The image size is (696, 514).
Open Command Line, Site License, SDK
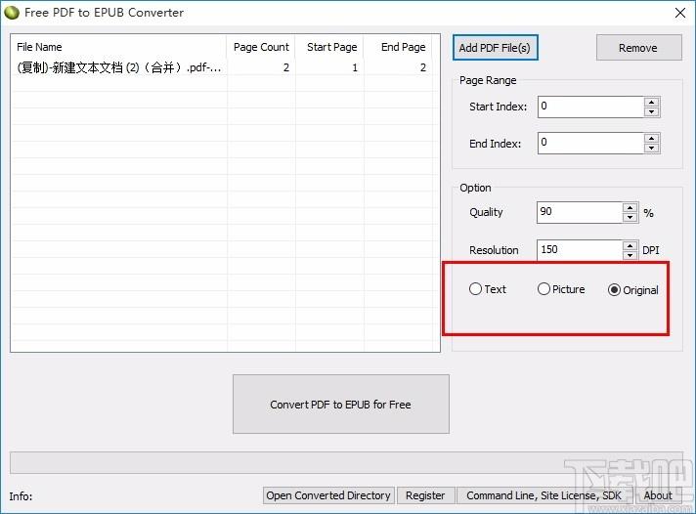pyautogui.click(x=544, y=495)
